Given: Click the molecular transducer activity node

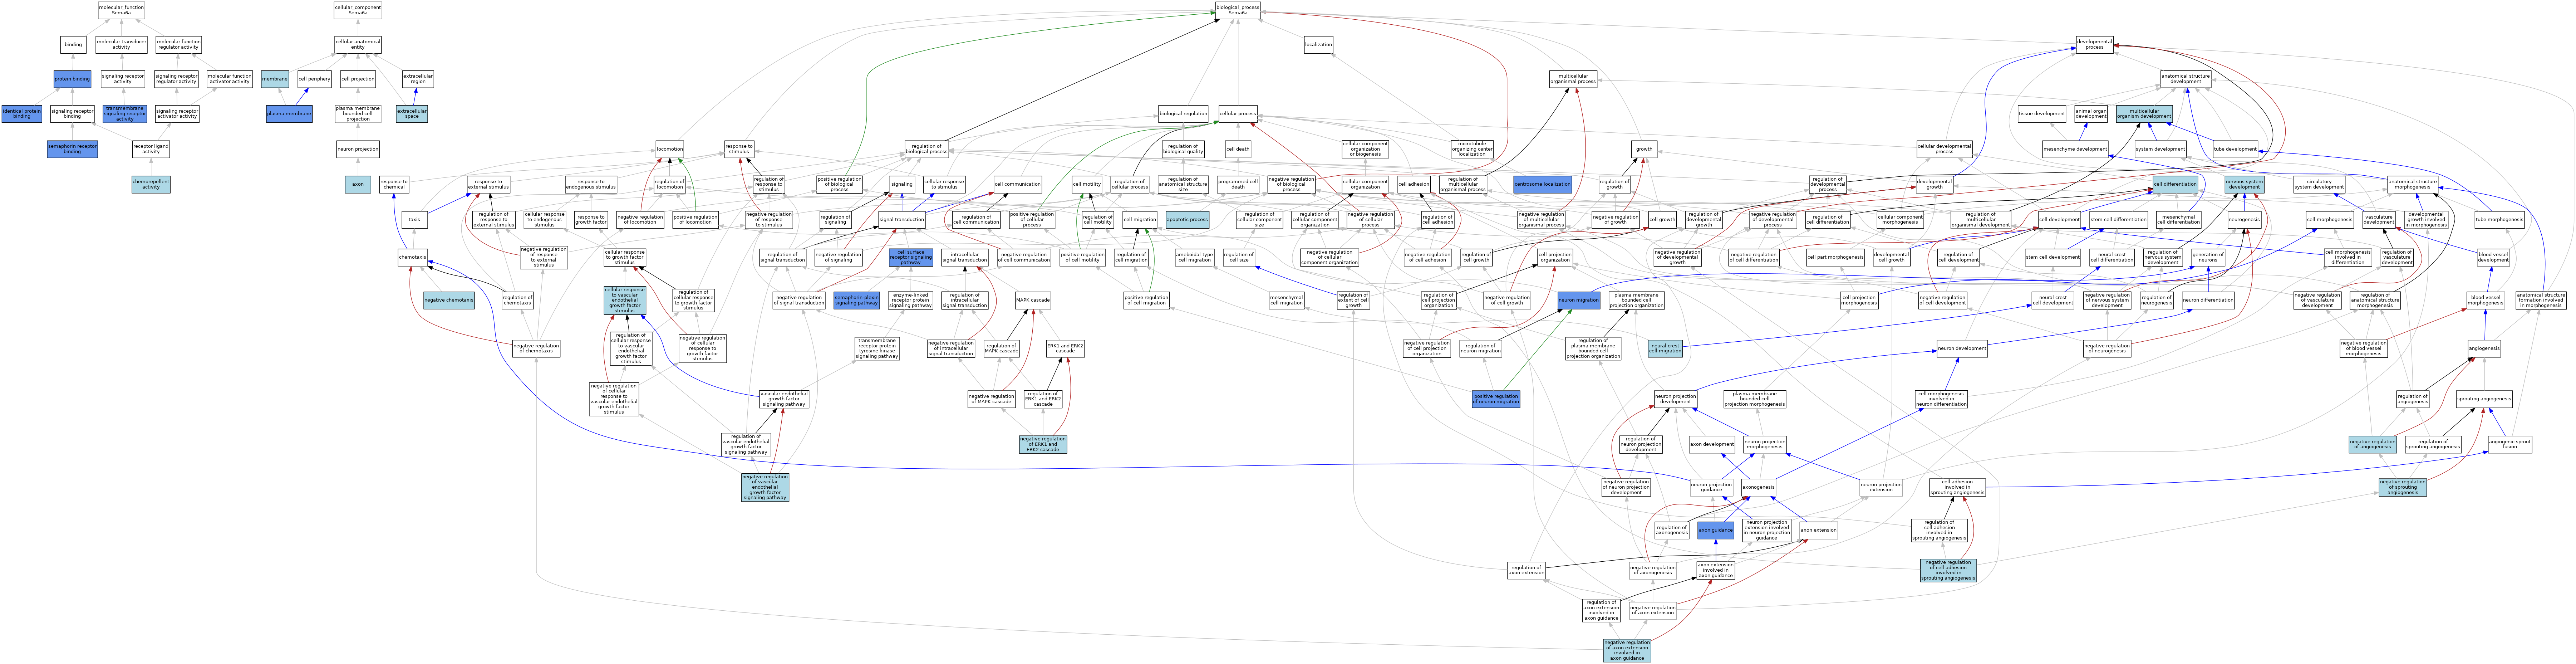Looking at the screenshot, I should (121, 45).
